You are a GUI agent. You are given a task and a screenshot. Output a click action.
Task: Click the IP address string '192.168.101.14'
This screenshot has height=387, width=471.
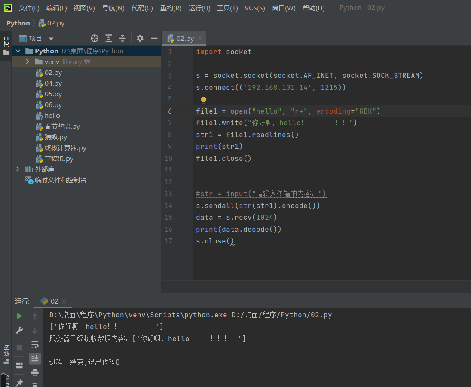[277, 87]
